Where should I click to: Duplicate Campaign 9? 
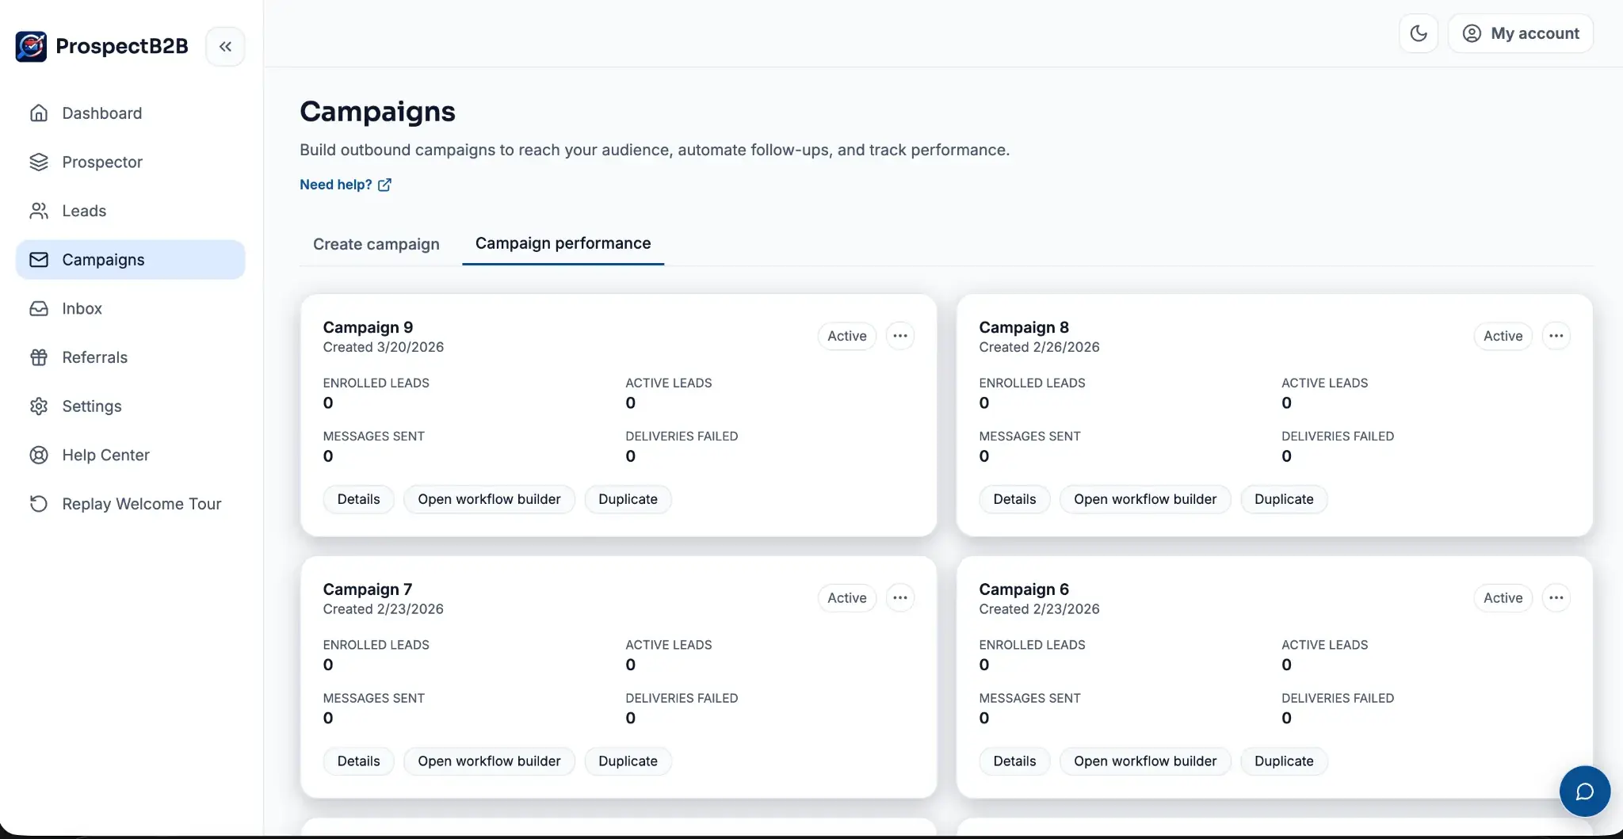(628, 499)
